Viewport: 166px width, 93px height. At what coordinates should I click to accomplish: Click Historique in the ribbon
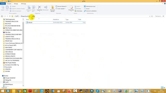pos(78,11)
